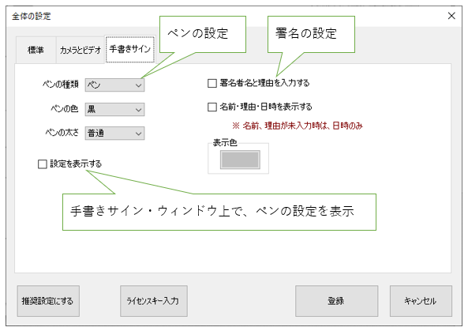Click the 登録 button
The image size is (468, 331).
tap(337, 301)
